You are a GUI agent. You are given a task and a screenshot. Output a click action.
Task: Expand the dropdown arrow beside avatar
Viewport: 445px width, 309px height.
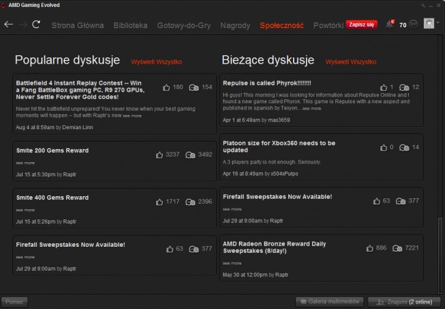[438, 23]
